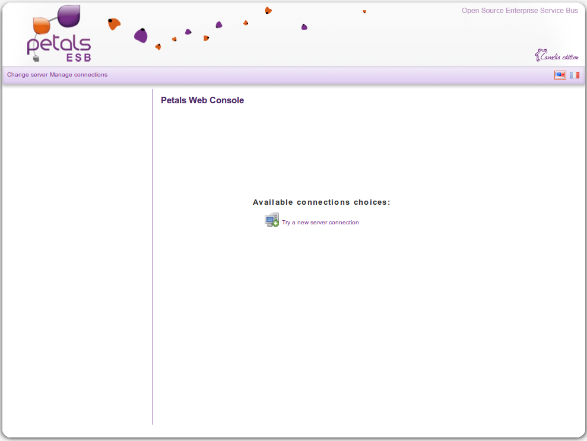Click the Petals Web Console heading
Viewport: 587px width, 441px height.
point(202,100)
